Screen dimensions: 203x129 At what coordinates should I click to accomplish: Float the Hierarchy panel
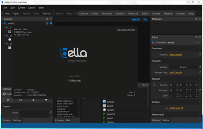pos(47,19)
